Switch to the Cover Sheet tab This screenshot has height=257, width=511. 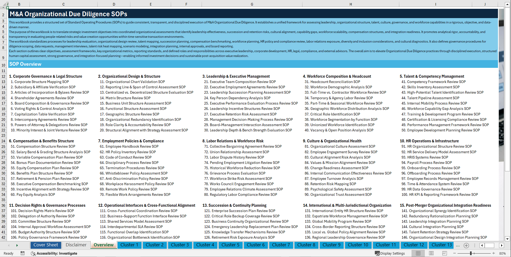pyautogui.click(x=46, y=245)
